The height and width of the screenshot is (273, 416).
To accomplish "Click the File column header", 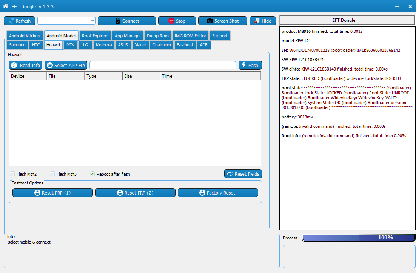I will (66, 76).
